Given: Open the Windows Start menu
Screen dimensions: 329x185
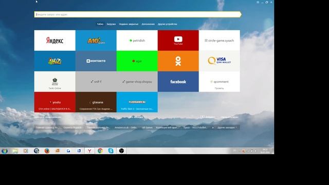Looking at the screenshot, I should pyautogui.click(x=5, y=151).
